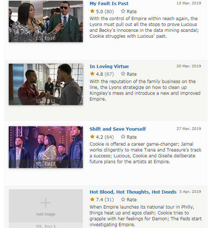Click the Rate text for episode 10
Image resolution: width=211 pixels, height=228 pixels.
point(132,11)
